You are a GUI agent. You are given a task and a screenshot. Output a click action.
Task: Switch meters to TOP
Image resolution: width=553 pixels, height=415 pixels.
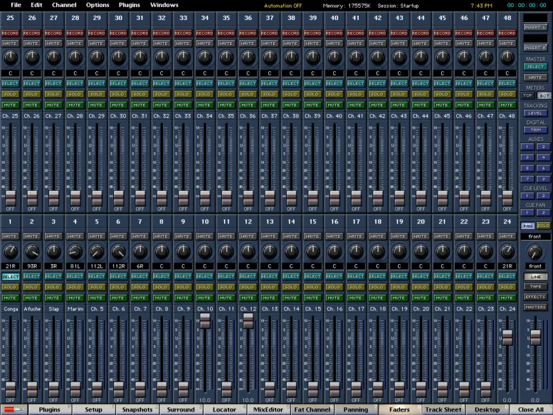pyautogui.click(x=527, y=95)
